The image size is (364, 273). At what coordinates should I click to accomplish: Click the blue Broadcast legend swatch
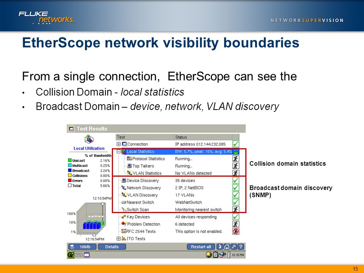coord(70,170)
